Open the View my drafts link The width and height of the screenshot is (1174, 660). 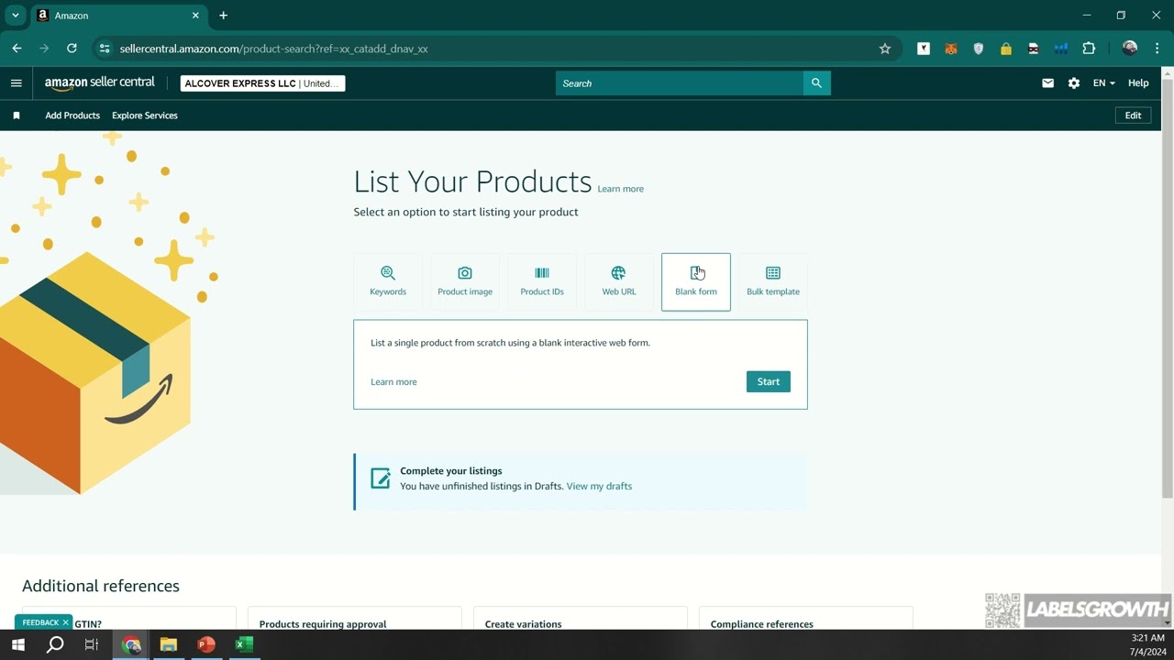tap(599, 487)
